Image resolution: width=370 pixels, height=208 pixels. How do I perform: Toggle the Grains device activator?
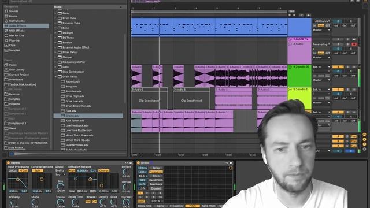(139, 163)
